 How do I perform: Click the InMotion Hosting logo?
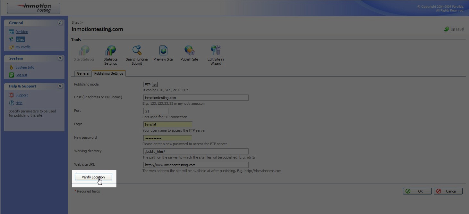click(34, 8)
